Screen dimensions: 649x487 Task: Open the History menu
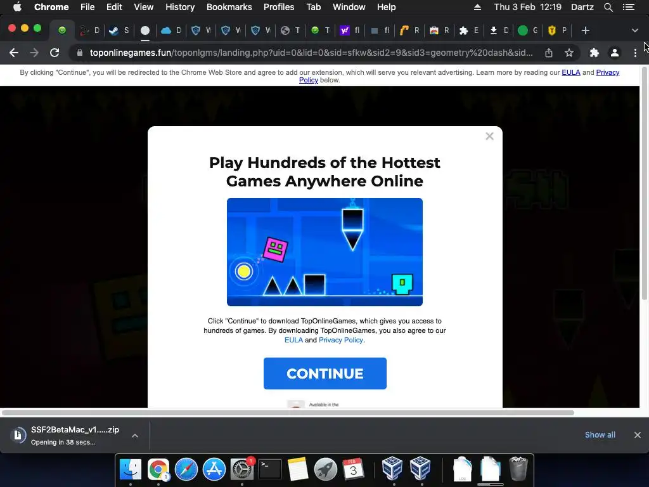(x=180, y=7)
